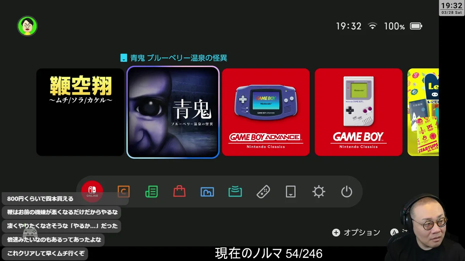
Task: Click chat comment これクリアして早くムチ行くぞ
Action: point(46,253)
